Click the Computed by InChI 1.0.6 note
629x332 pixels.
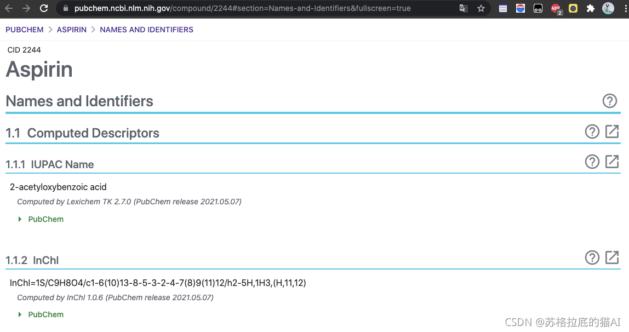[x=115, y=297]
